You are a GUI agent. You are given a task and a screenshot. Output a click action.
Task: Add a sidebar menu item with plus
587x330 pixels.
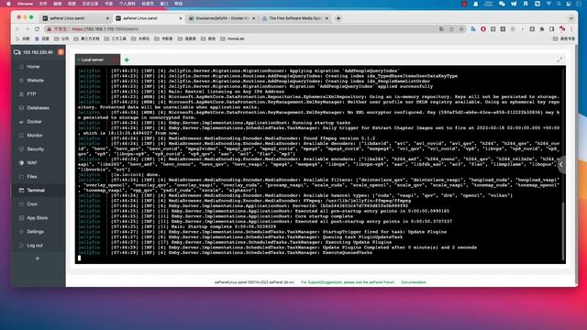37,258
